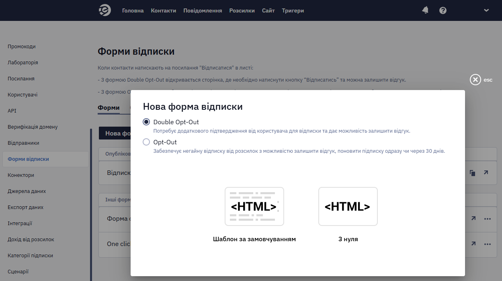Viewport: 502px width, 281px height.
Task: Open the Повідомлення menu
Action: pyautogui.click(x=203, y=10)
